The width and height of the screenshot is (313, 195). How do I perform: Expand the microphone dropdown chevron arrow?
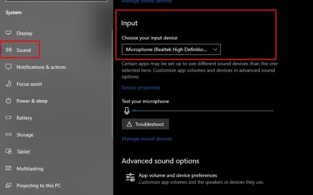(x=215, y=50)
